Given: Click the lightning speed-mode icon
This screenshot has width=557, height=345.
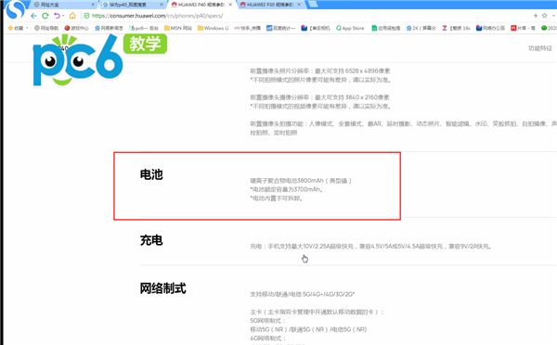Looking at the screenshot, I should pos(536,16).
